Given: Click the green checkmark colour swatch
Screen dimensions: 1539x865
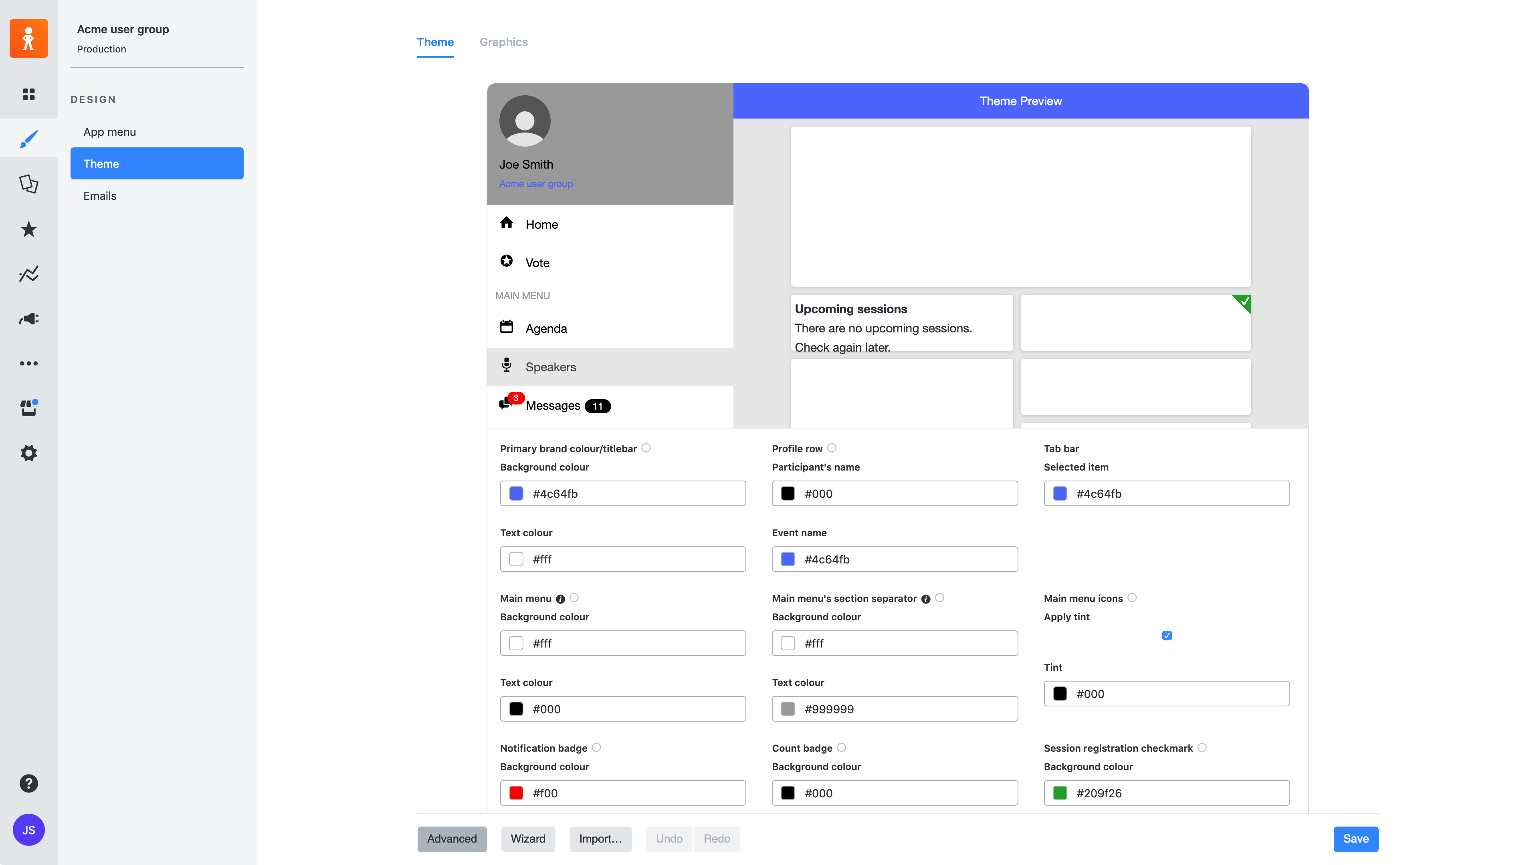Looking at the screenshot, I should pyautogui.click(x=1060, y=793).
